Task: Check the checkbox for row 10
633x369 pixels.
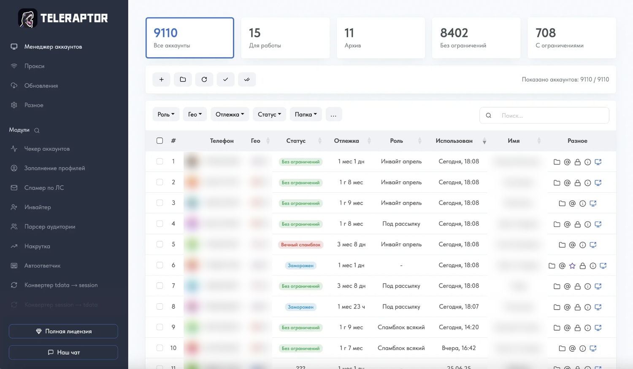Action: click(x=160, y=348)
